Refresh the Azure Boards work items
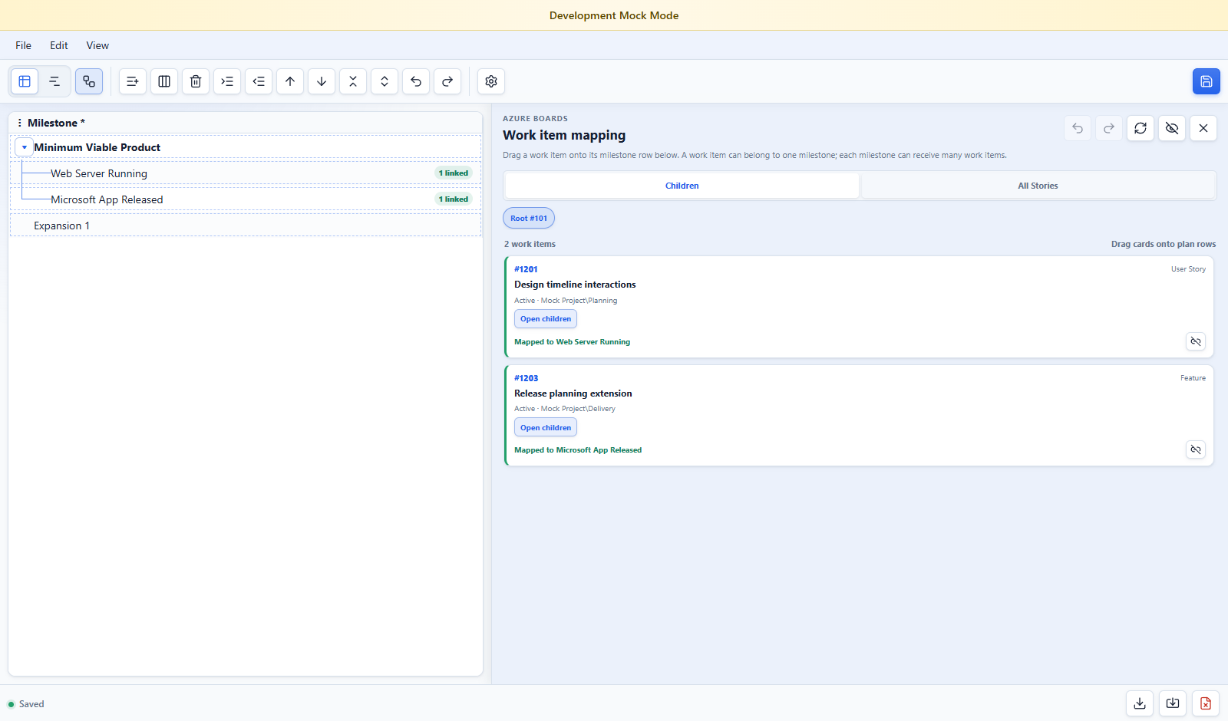 point(1141,128)
